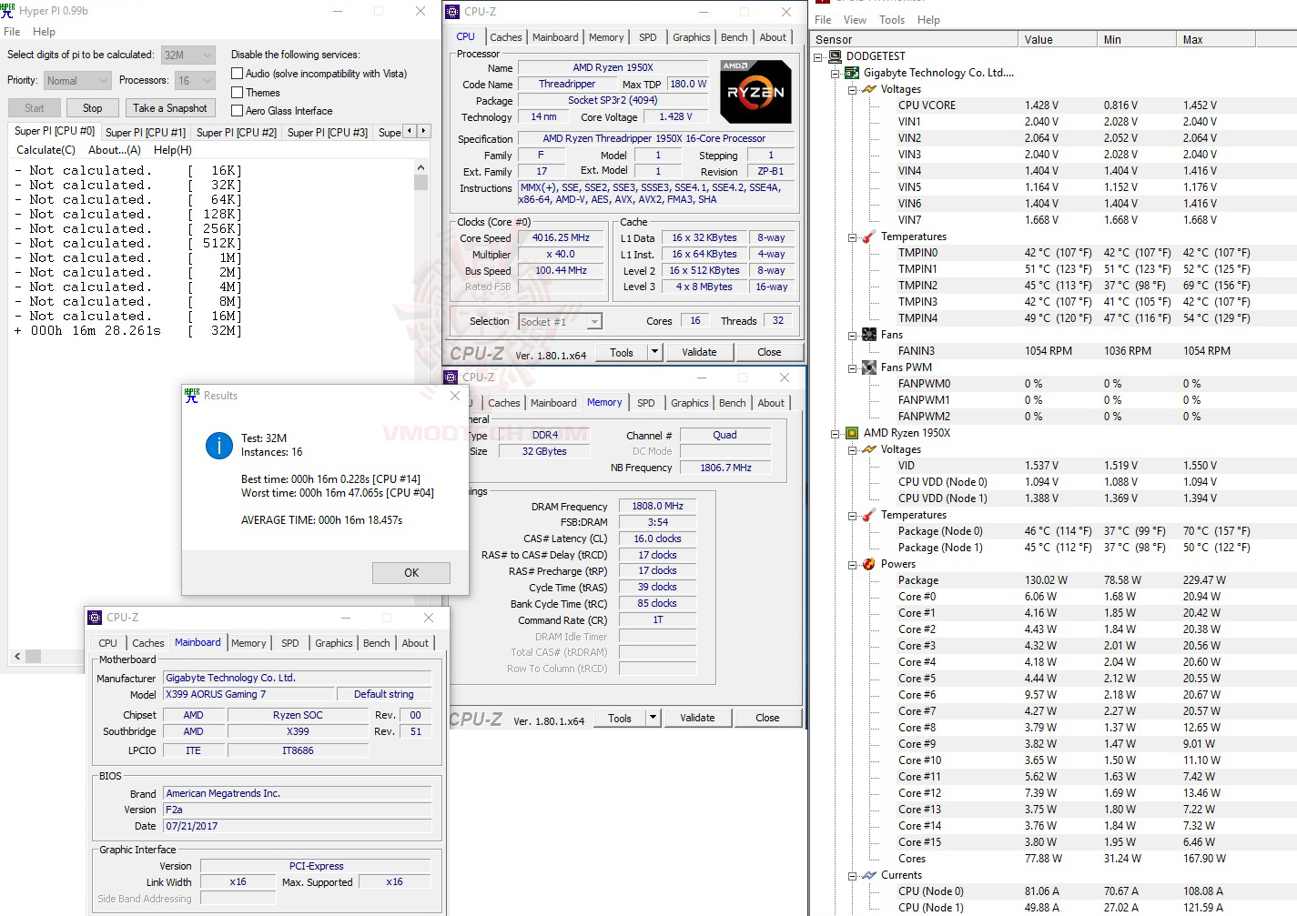Open the digits of pi dropdown showing 32M
This screenshot has width=1297, height=916.
(x=188, y=55)
